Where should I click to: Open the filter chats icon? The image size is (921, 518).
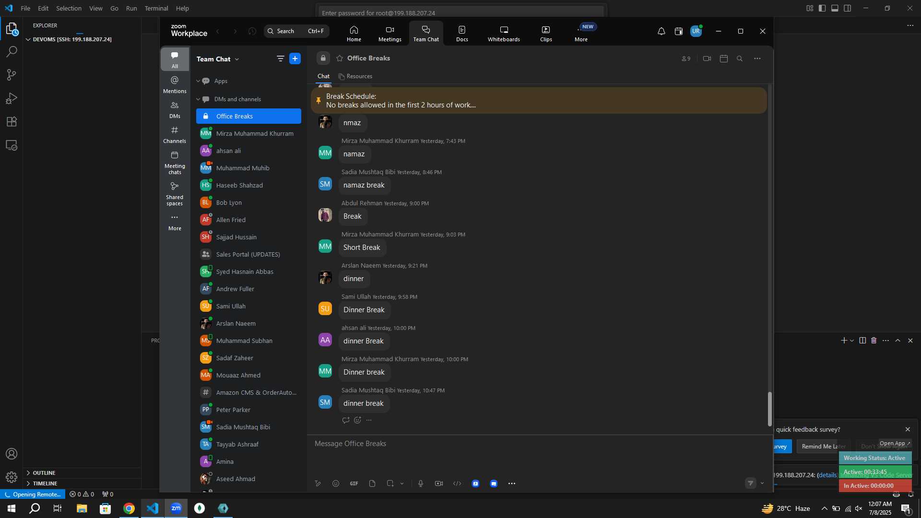[280, 59]
